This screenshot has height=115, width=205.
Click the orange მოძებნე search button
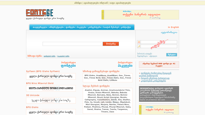[x=111, y=44]
